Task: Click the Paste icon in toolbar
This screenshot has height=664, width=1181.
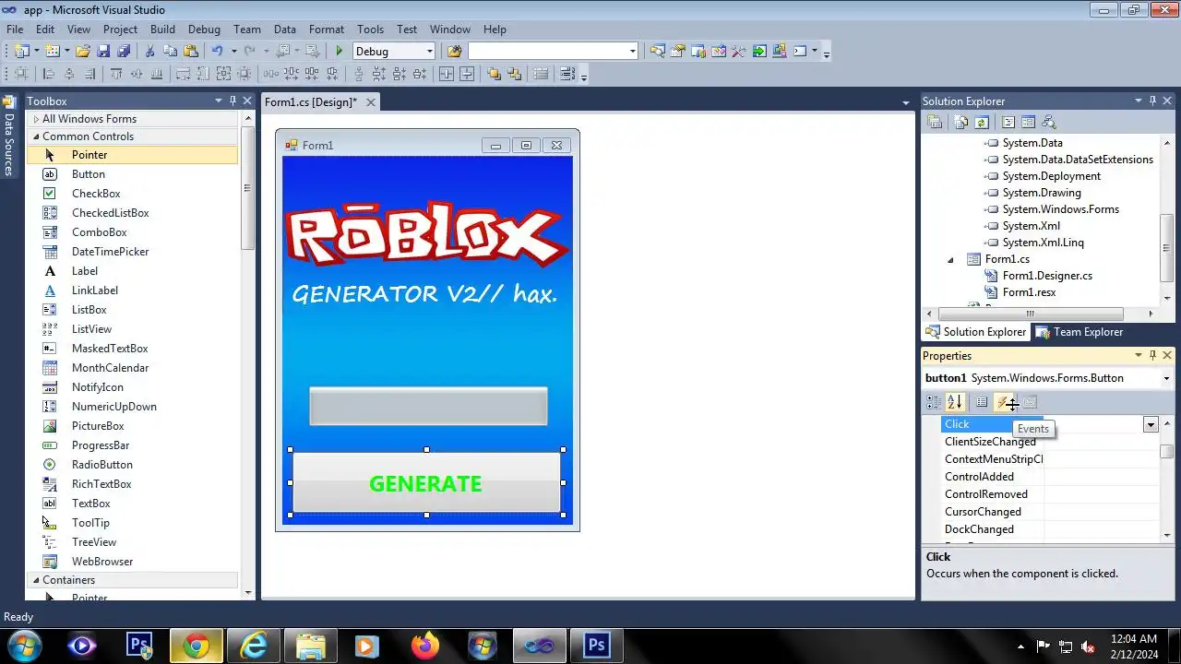Action: coord(191,52)
